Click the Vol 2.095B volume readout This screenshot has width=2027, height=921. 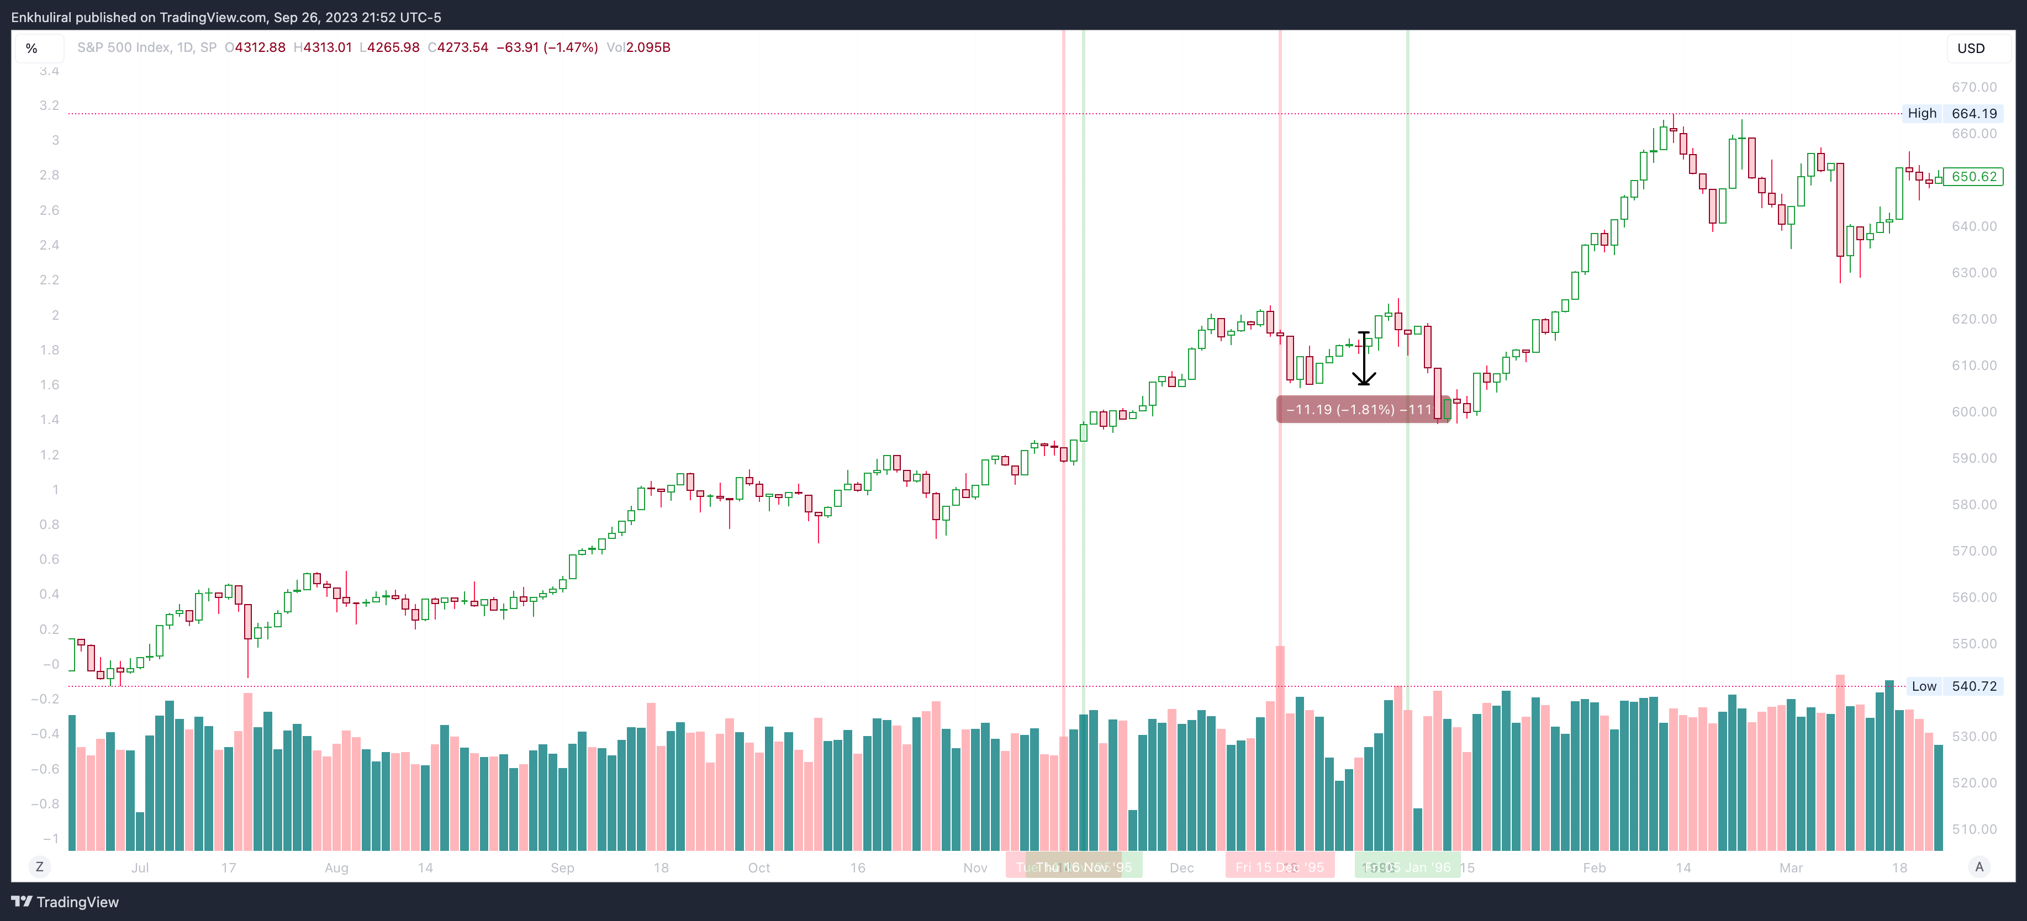pyautogui.click(x=638, y=47)
